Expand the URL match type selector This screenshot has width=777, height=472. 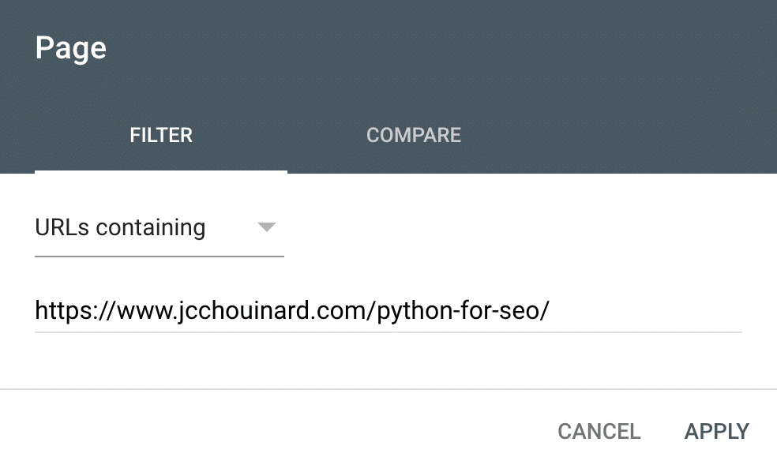(159, 228)
